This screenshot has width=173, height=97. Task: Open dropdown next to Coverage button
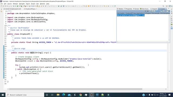(23, 6)
